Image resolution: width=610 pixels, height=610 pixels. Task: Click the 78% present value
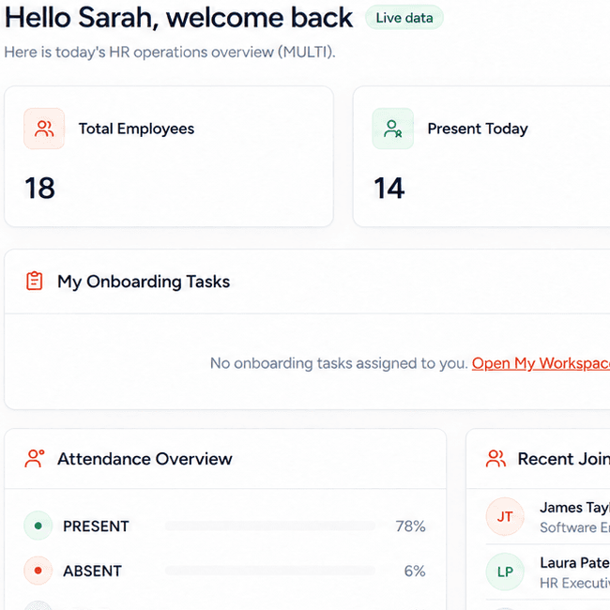[410, 526]
